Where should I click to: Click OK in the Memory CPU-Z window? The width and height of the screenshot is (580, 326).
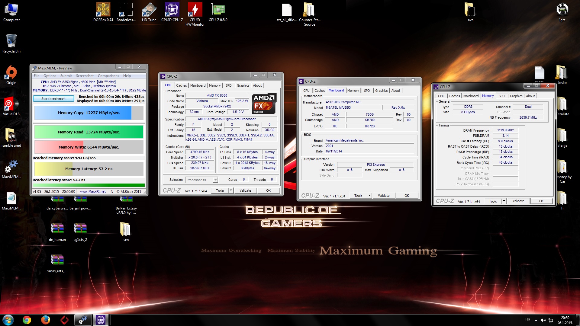click(541, 201)
